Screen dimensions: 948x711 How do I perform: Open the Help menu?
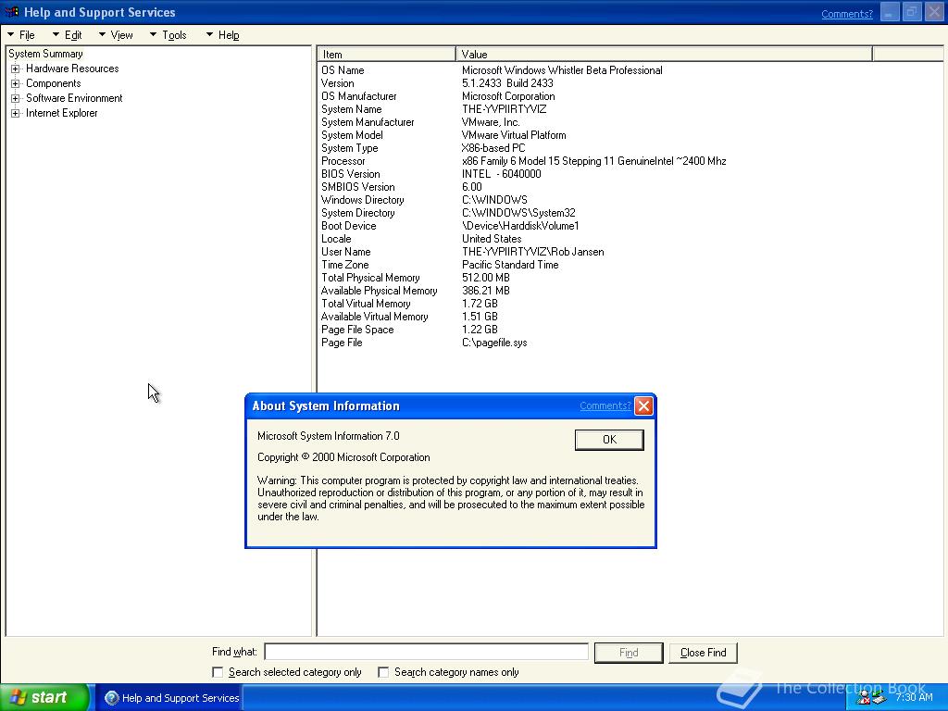click(223, 35)
